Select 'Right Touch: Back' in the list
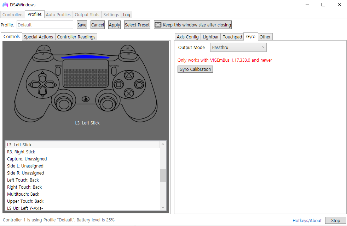The width and height of the screenshot is (347, 226). 82,187
